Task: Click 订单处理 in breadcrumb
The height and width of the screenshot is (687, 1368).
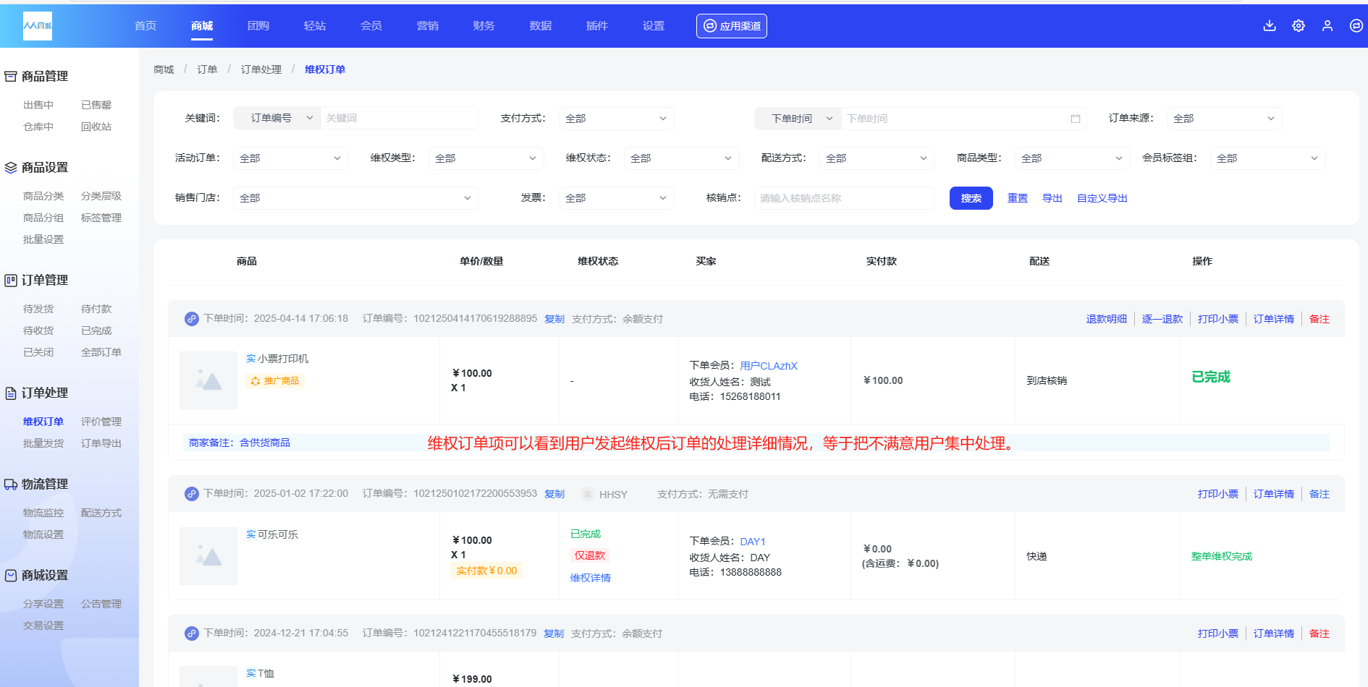Action: (261, 69)
